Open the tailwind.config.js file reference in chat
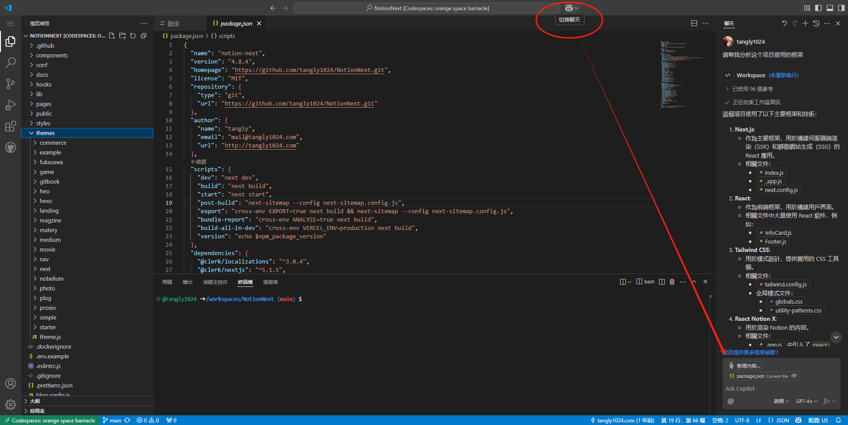This screenshot has height=425, width=848. [x=783, y=284]
